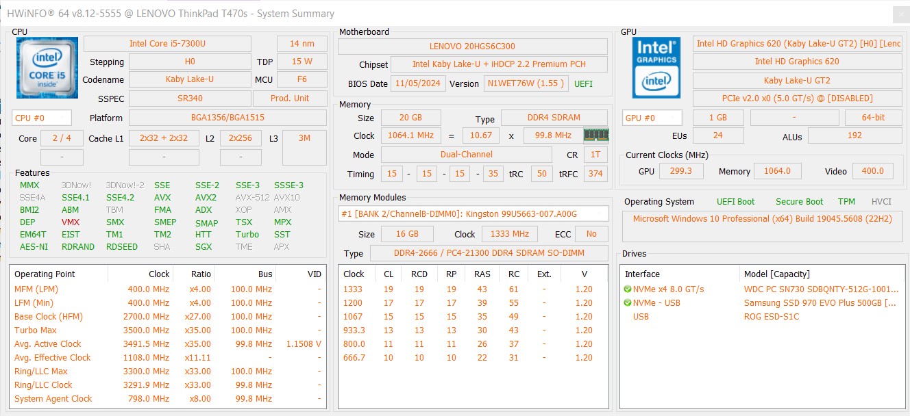The image size is (910, 416).
Task: Click the 666.7 memory timing row
Action: coord(474,358)
